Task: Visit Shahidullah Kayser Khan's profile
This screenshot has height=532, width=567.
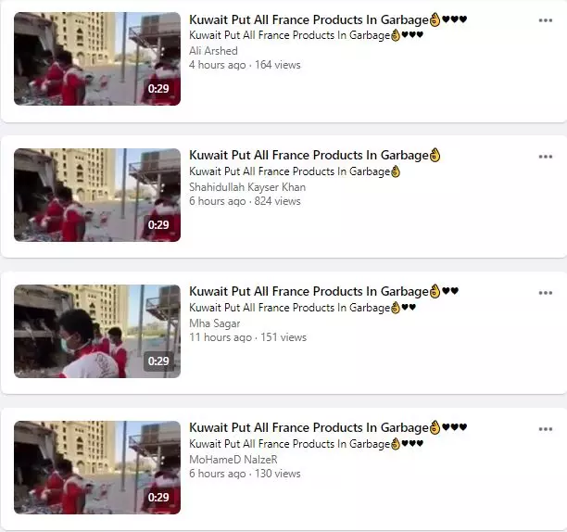Action: click(x=247, y=187)
